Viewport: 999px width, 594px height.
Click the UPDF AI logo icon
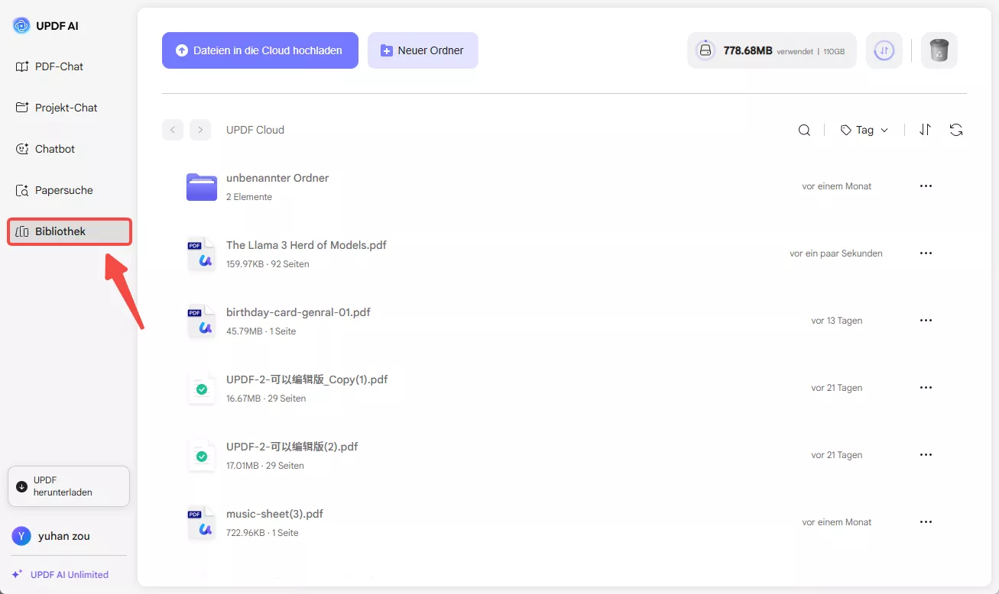(x=21, y=26)
